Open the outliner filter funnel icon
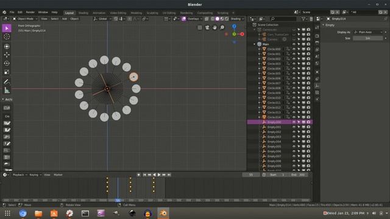This screenshot has width=390, height=219. point(303,19)
